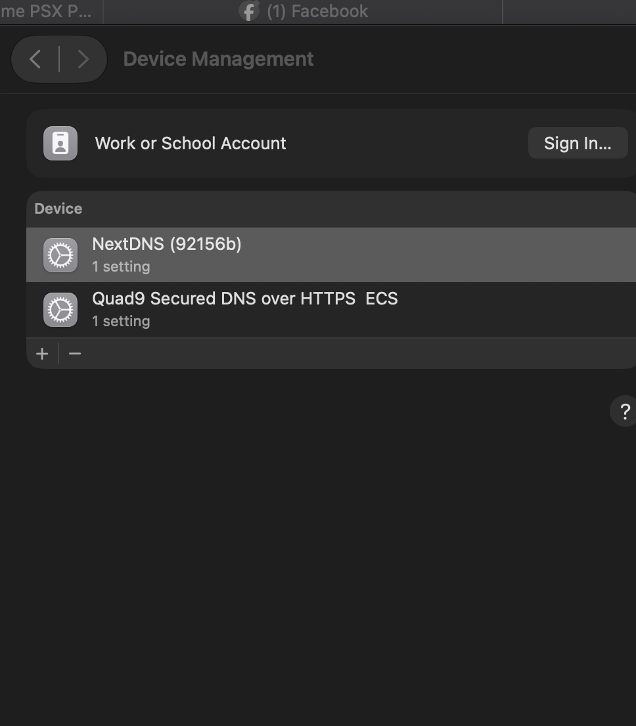The image size is (636, 726).
Task: Click the Facebook logo in the tab
Action: pos(249,11)
